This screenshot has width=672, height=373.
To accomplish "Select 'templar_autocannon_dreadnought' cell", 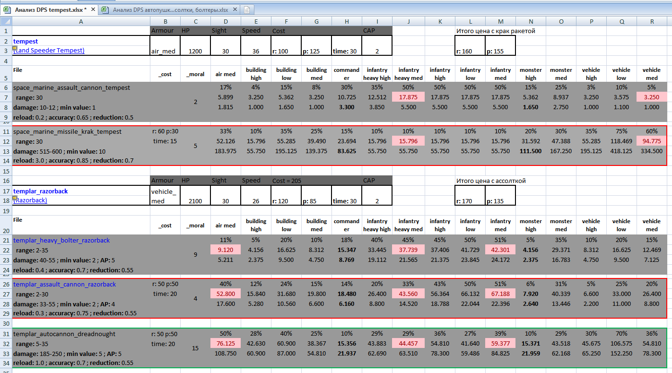I will coord(81,334).
